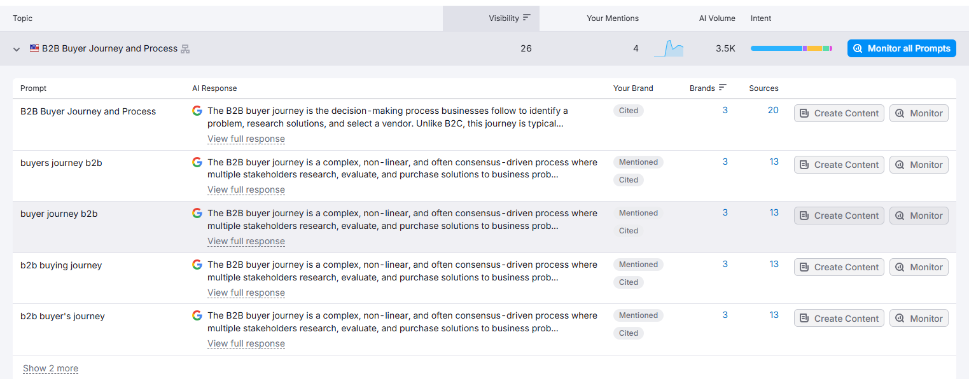Image resolution: width=969 pixels, height=379 pixels.
Task: Click Google icon in B2B Buyer Journey and Process row
Action: coord(197,111)
